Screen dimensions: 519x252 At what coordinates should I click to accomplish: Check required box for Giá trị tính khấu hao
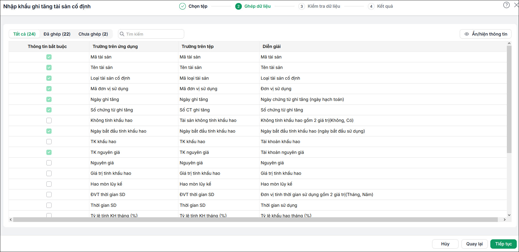click(49, 173)
